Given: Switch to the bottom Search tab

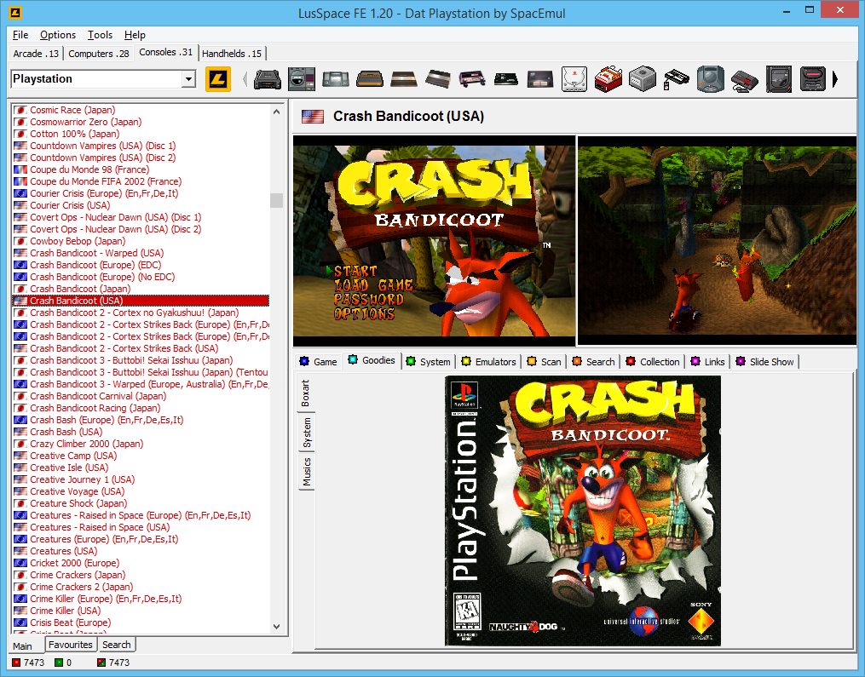Looking at the screenshot, I should pos(117,645).
